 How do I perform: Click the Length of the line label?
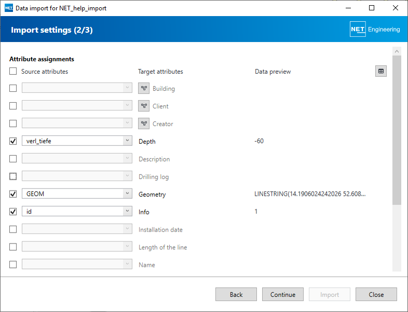click(x=162, y=247)
